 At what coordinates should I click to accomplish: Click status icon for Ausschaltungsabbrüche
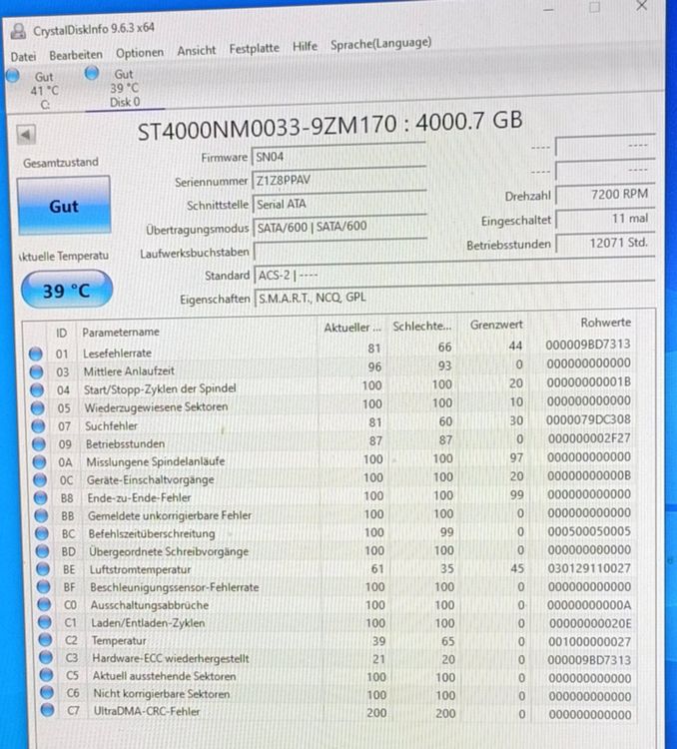(44, 605)
